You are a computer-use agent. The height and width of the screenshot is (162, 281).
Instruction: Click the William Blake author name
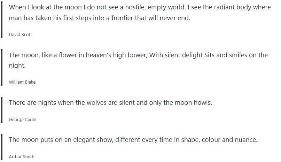pyautogui.click(x=22, y=82)
